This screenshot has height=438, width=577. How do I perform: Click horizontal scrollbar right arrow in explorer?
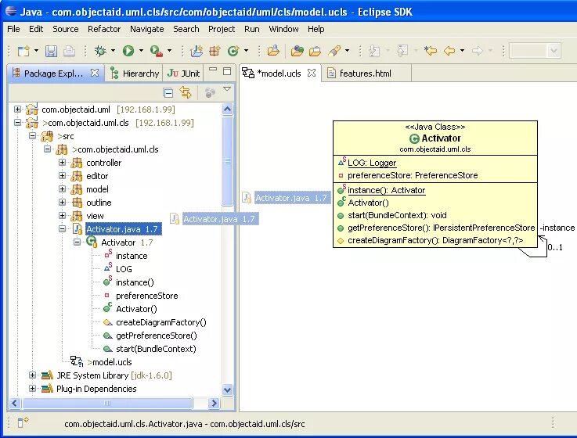214,403
